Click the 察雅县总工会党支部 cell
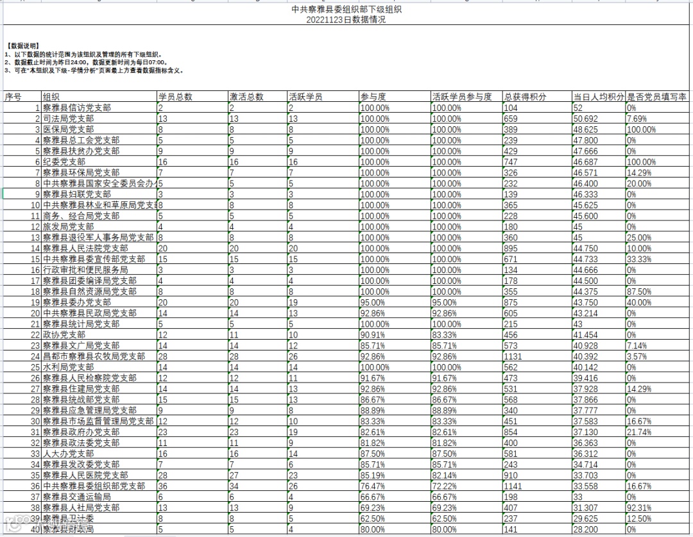693x537 pixels. click(99, 140)
